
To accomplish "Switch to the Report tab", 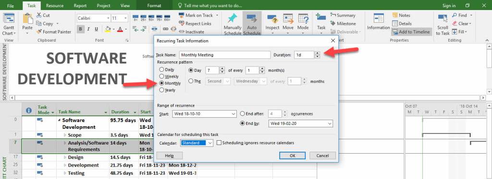I will coord(80,6).
